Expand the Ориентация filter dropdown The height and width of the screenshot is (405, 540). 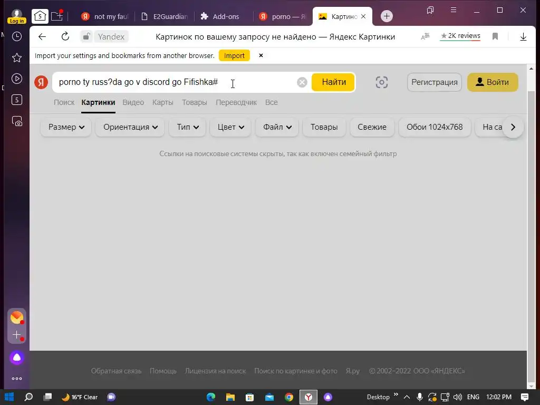[130, 127]
